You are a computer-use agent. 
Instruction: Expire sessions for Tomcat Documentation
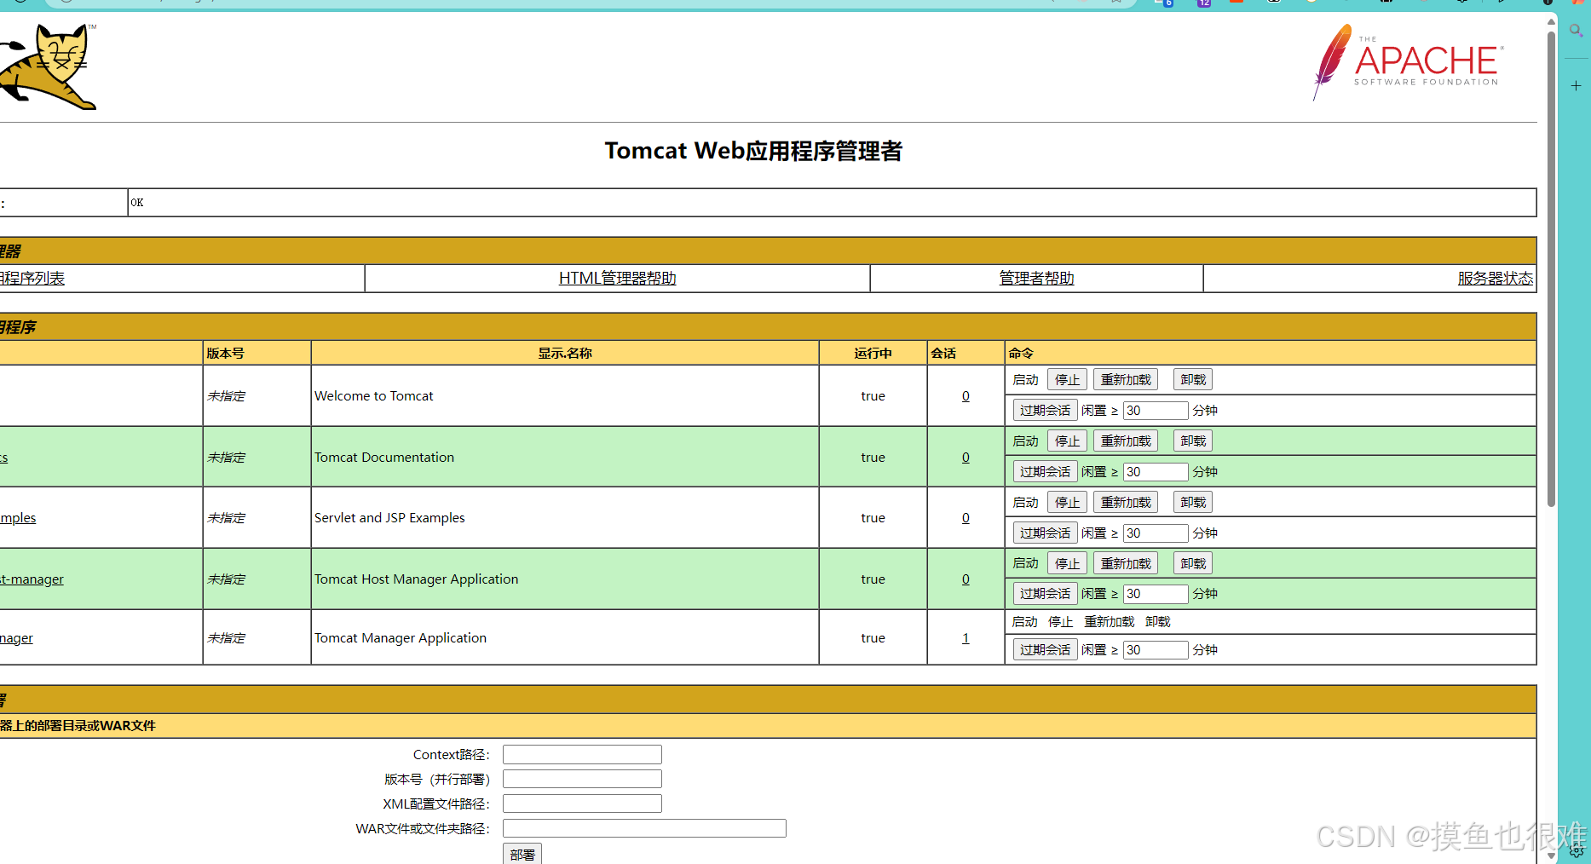point(1045,472)
